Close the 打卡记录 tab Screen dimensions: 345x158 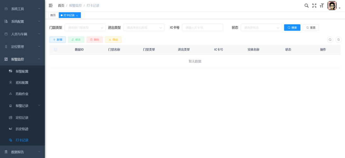pos(77,15)
